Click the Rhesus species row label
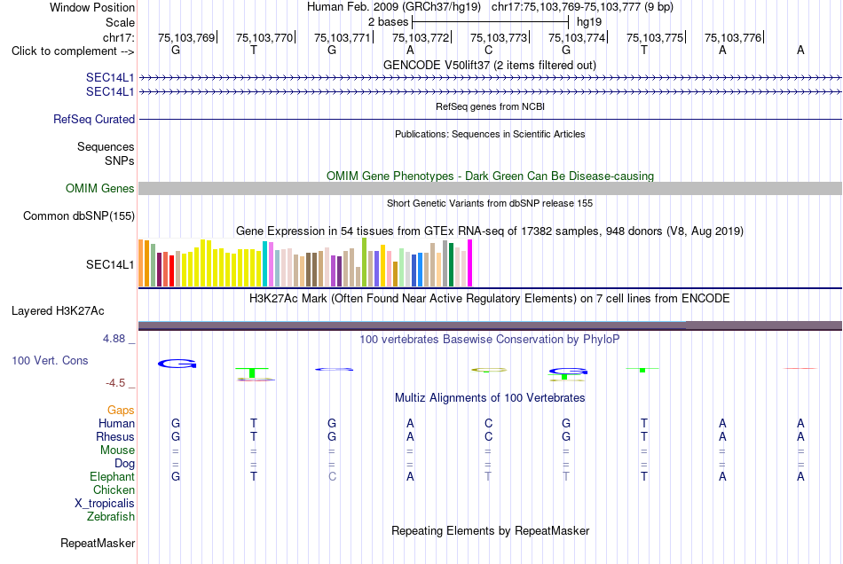843x564 pixels. [115, 436]
